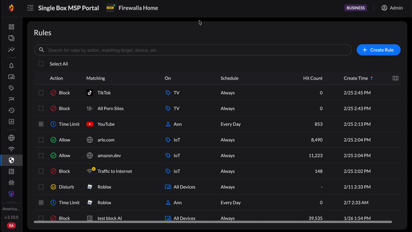
Task: Click the Wi-Fi icon in sidebar
Action: [x=11, y=150]
